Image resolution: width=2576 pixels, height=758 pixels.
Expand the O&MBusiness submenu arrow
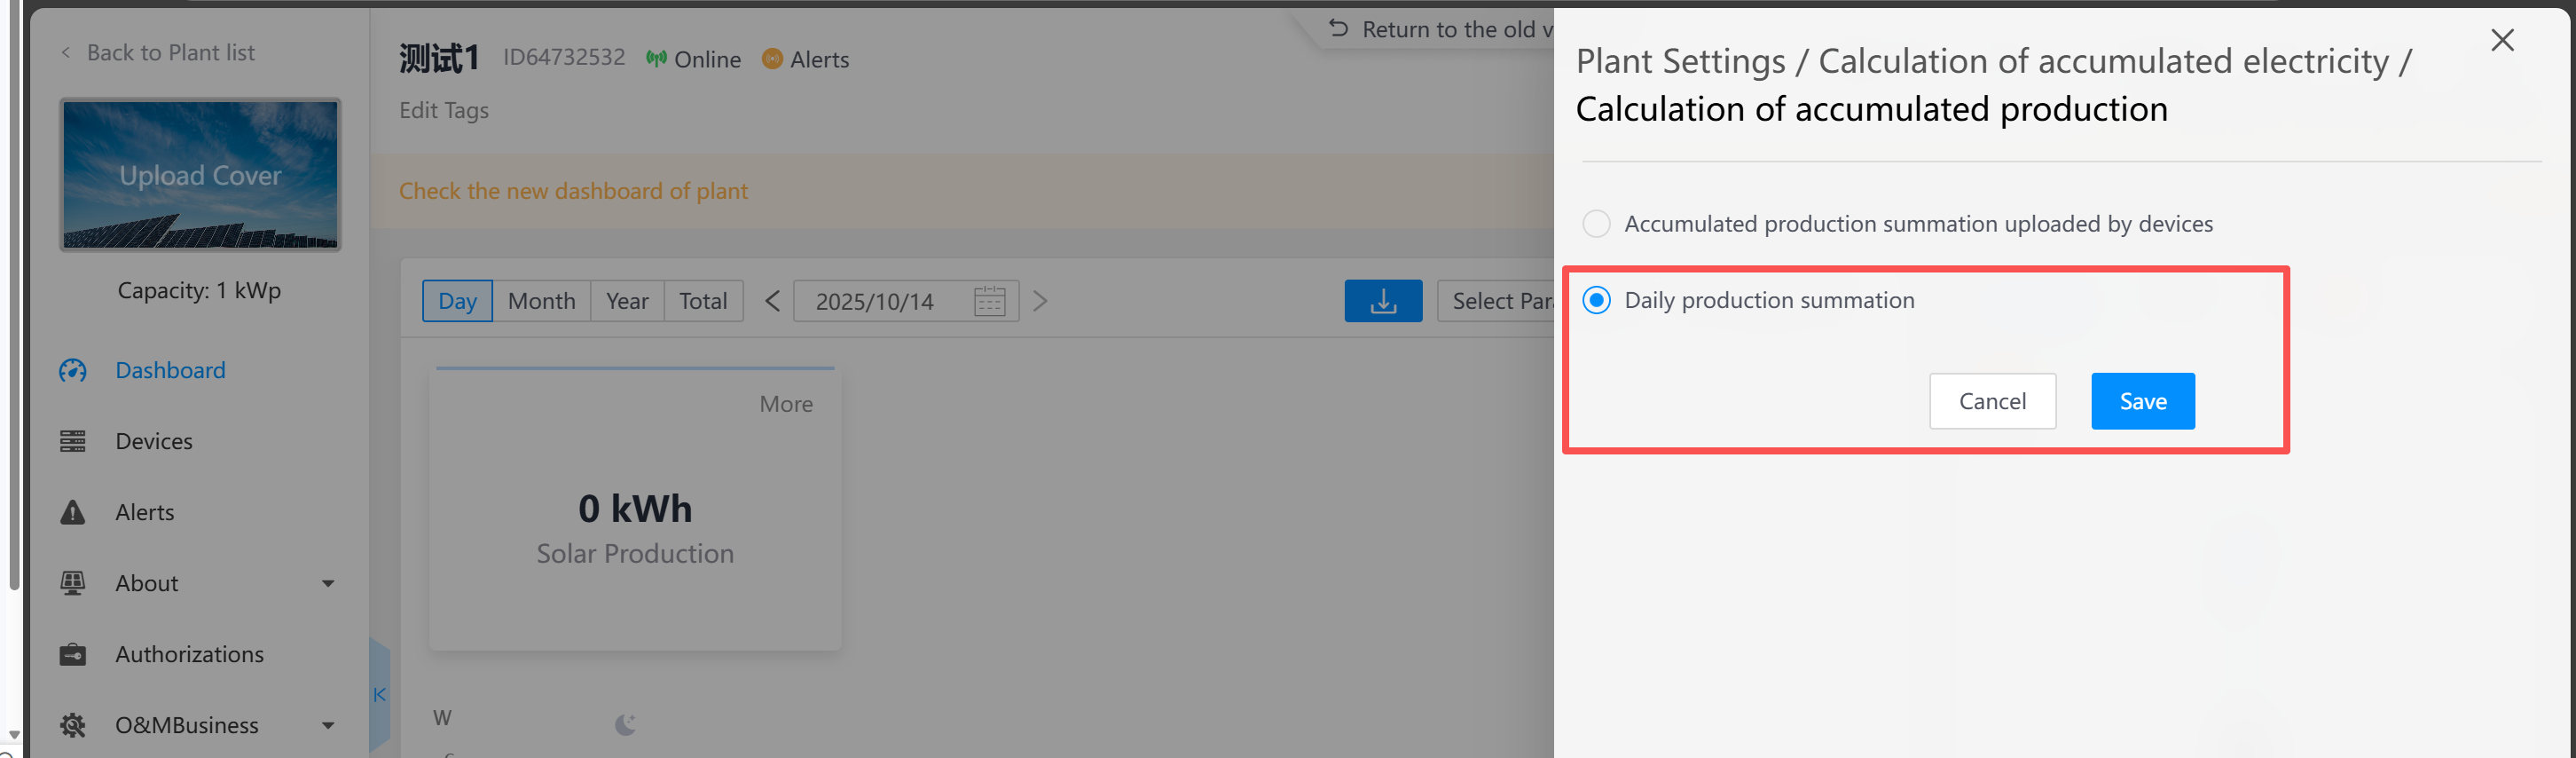(x=328, y=725)
